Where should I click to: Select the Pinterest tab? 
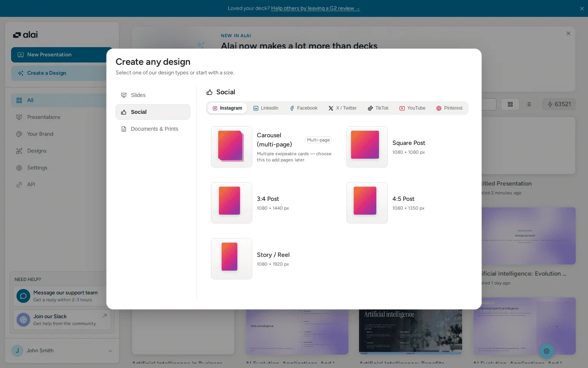[449, 108]
